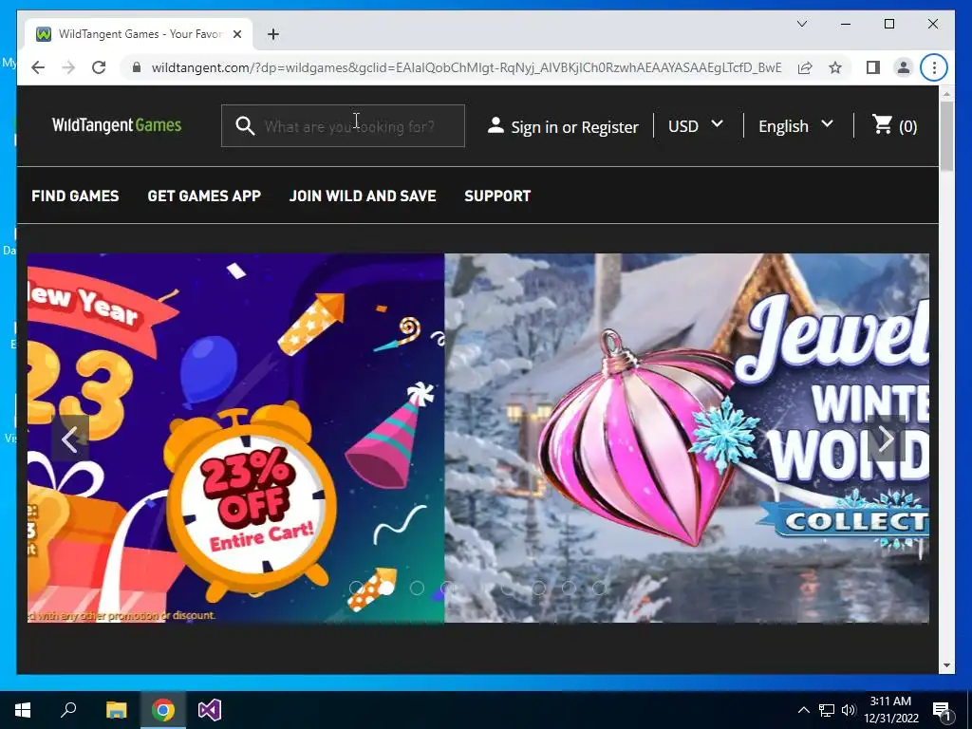Switch to the WildTangent Games tab
The width and height of the screenshot is (972, 729).
(139, 34)
